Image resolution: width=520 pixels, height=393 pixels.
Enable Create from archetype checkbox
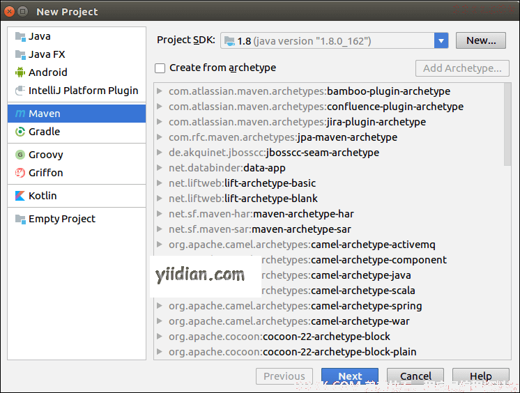160,68
